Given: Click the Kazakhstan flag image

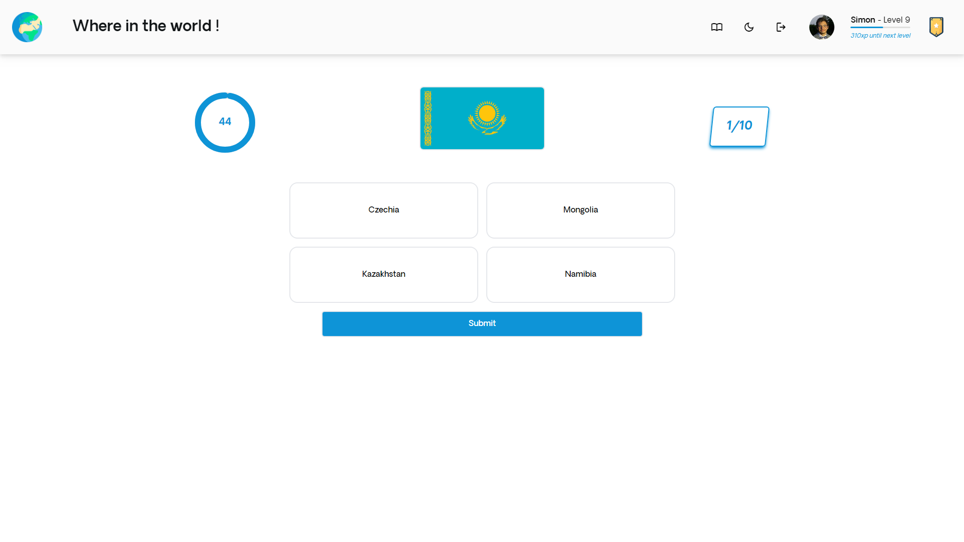Looking at the screenshot, I should (x=482, y=118).
